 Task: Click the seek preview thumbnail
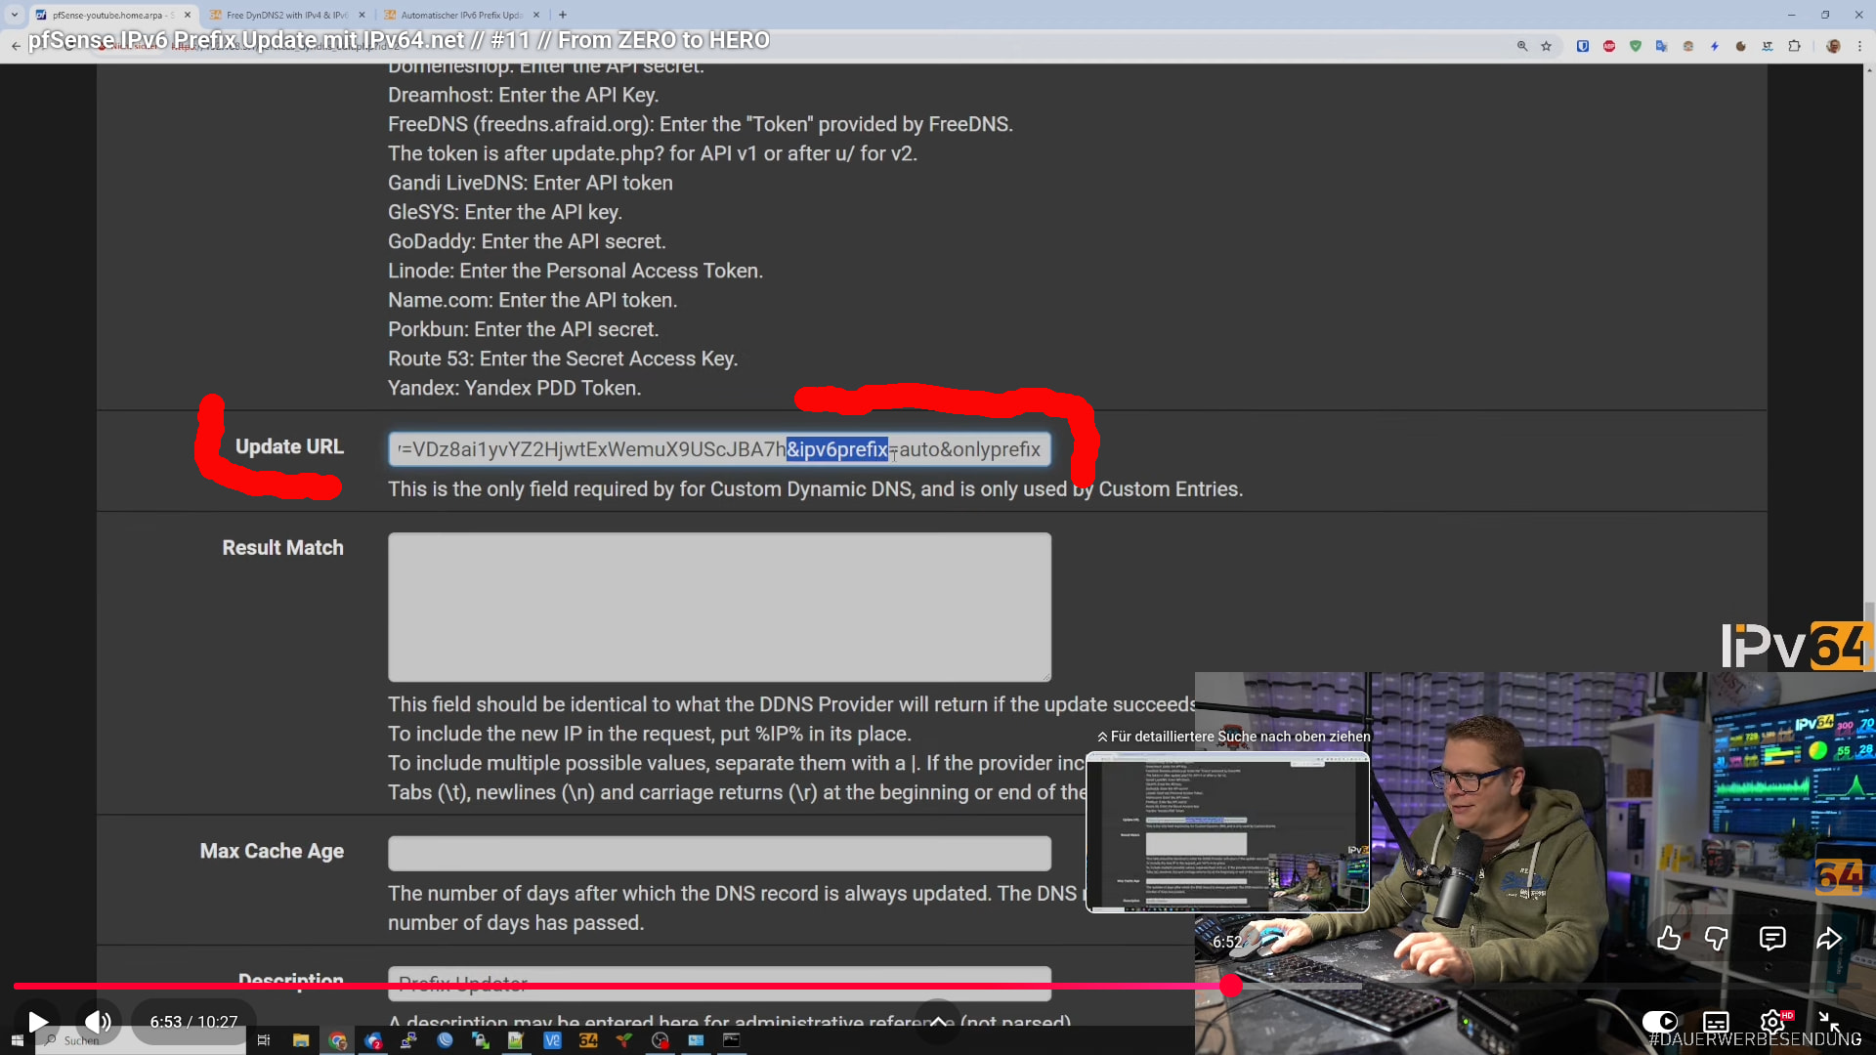click(x=1227, y=831)
